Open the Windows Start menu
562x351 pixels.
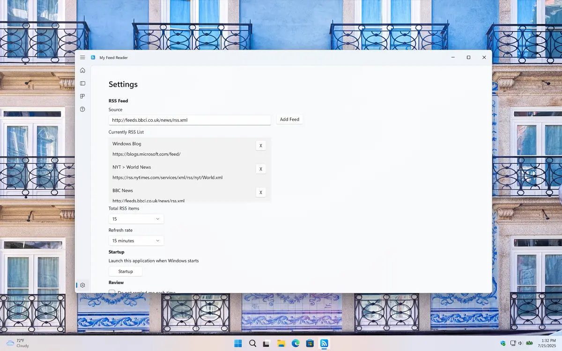tap(238, 344)
